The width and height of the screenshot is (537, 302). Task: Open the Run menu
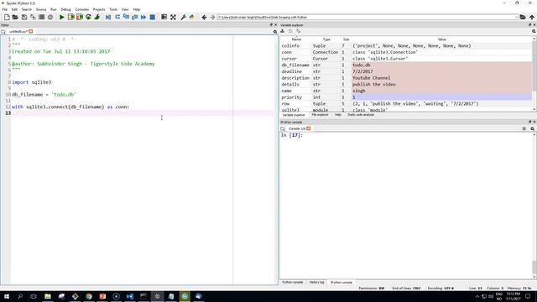54,9
